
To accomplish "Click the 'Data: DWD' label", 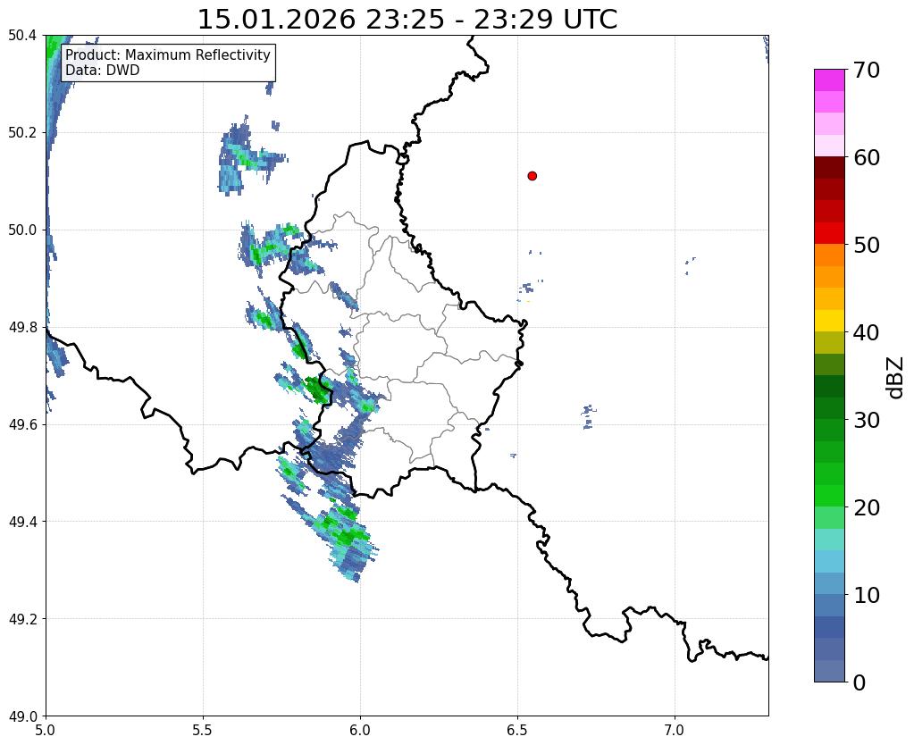I will tap(103, 71).
